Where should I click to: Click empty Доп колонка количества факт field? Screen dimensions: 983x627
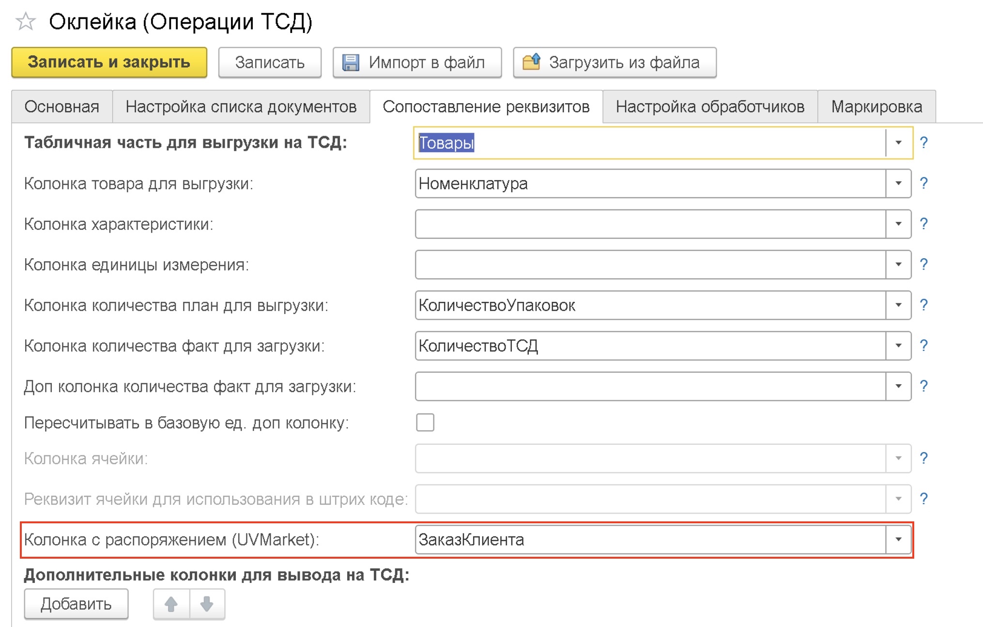(x=650, y=386)
